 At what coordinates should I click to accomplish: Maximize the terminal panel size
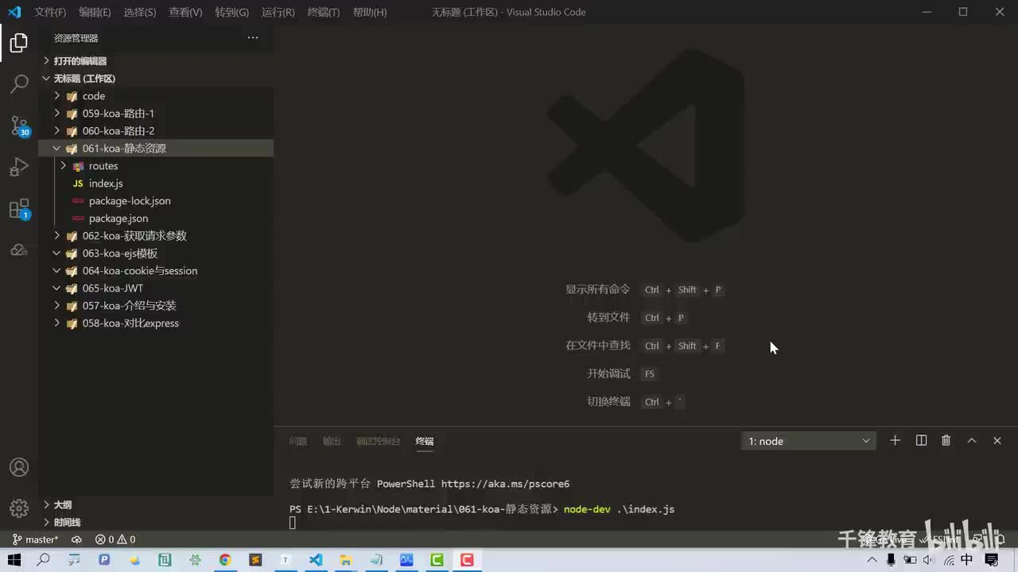[x=972, y=441]
